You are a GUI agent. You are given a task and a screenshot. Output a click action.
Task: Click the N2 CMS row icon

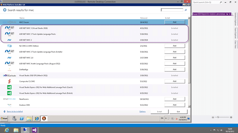(9, 46)
